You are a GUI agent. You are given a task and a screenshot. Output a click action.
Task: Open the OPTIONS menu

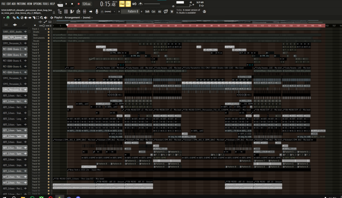tap(37, 3)
